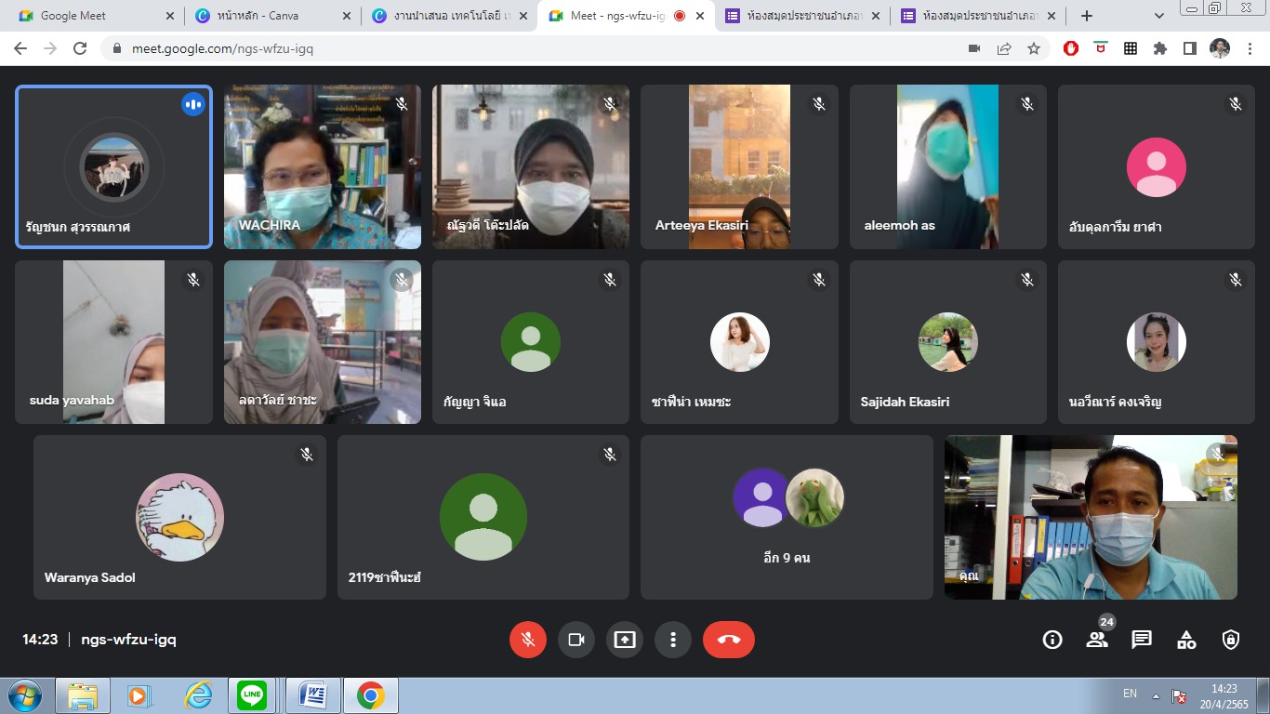Open the meeting details info icon

click(1052, 640)
